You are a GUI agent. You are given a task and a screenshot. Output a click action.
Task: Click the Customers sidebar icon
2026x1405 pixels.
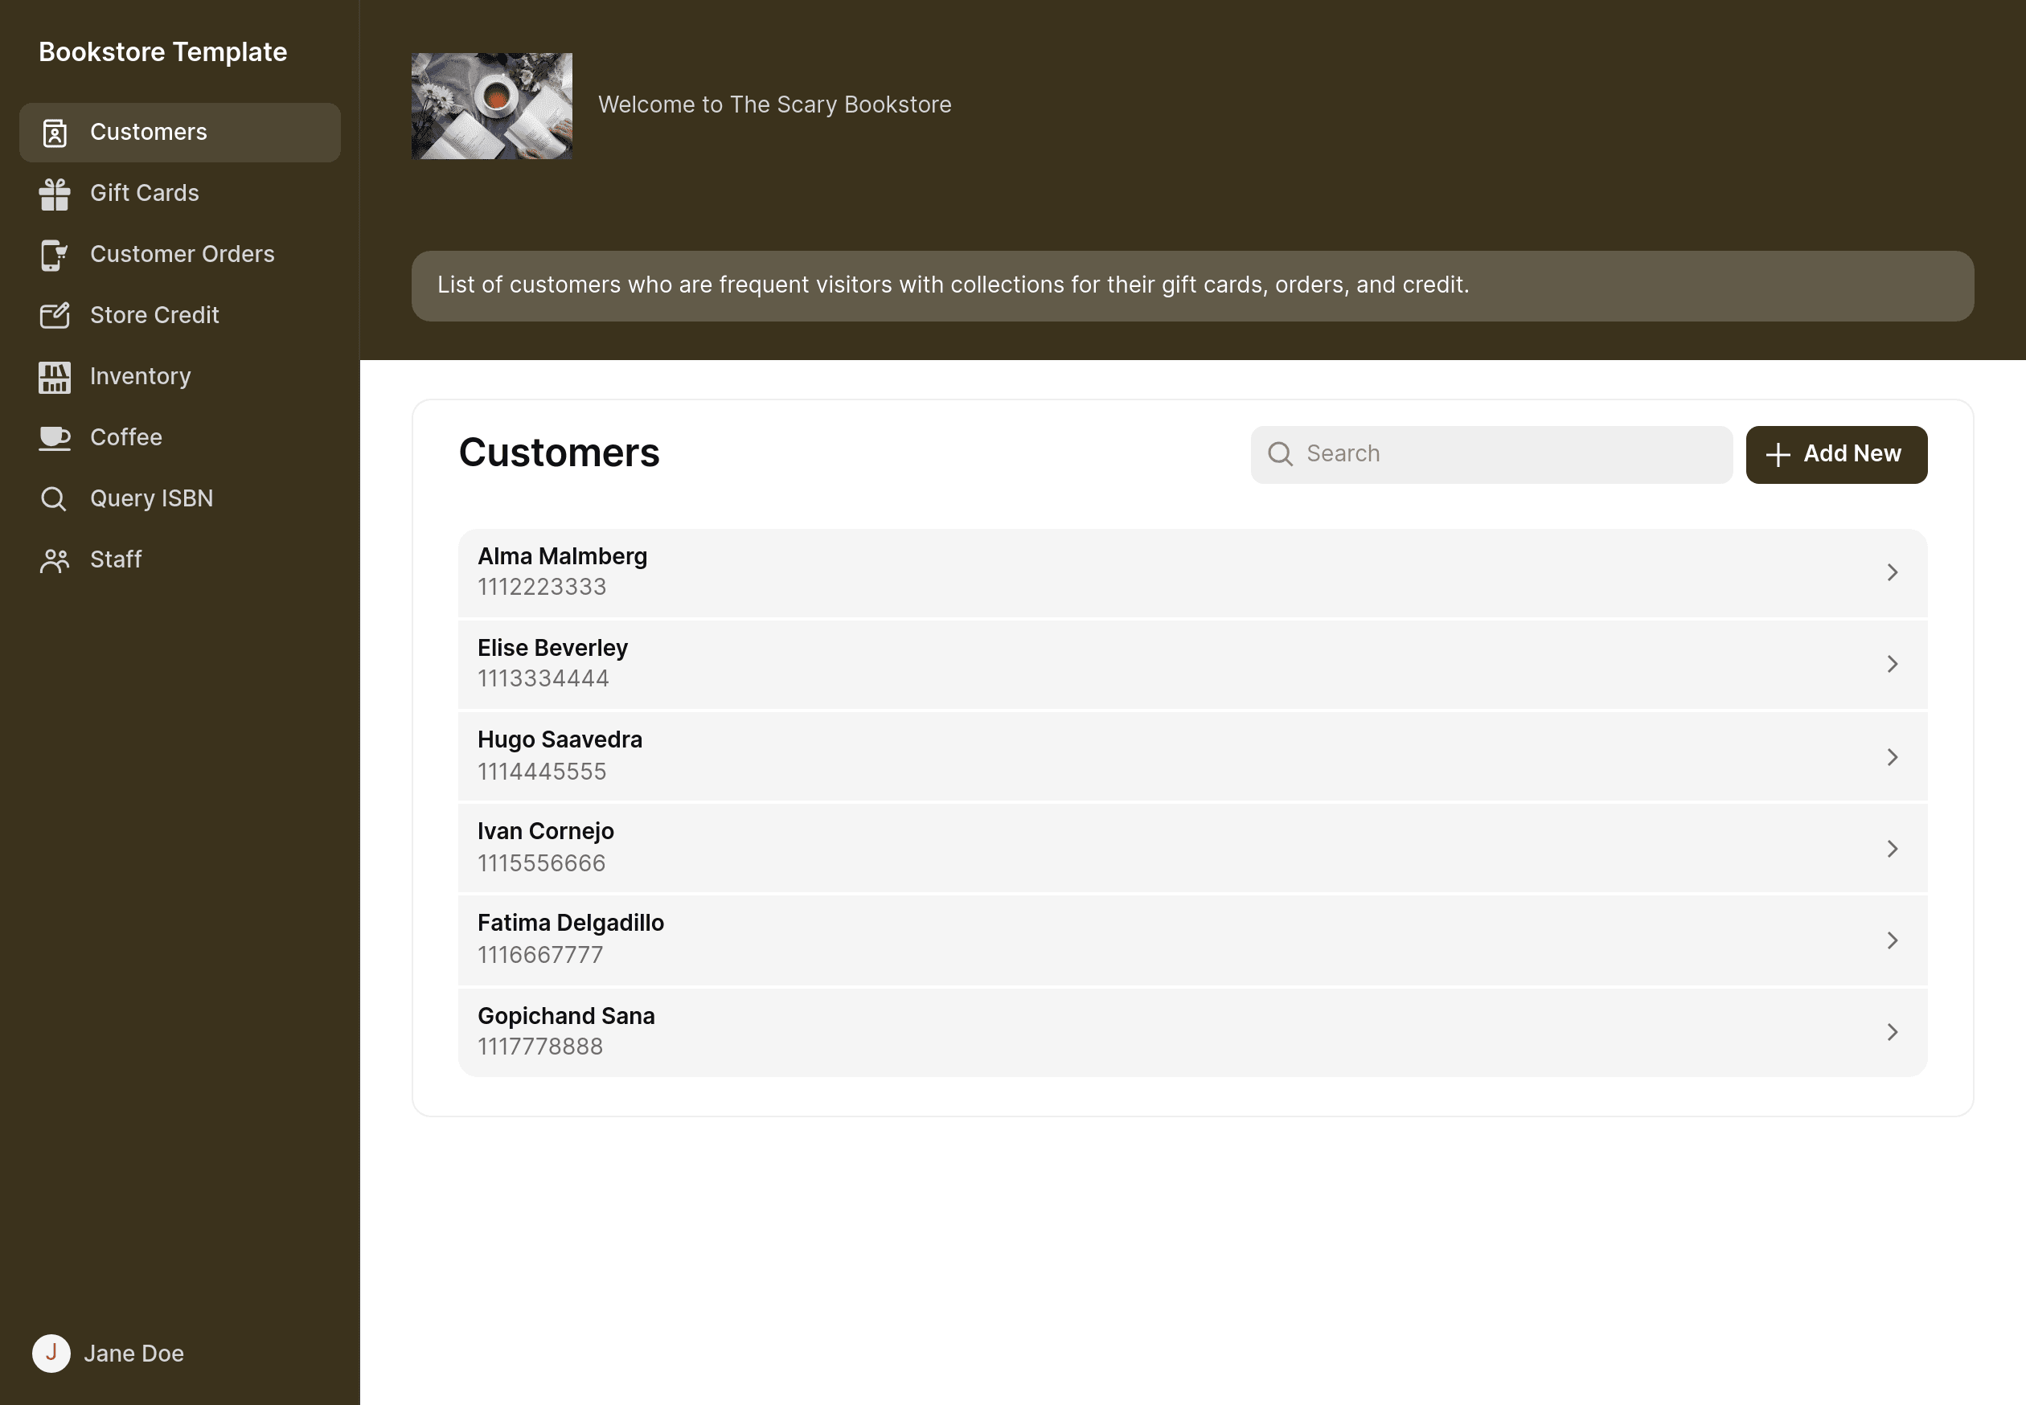52,133
